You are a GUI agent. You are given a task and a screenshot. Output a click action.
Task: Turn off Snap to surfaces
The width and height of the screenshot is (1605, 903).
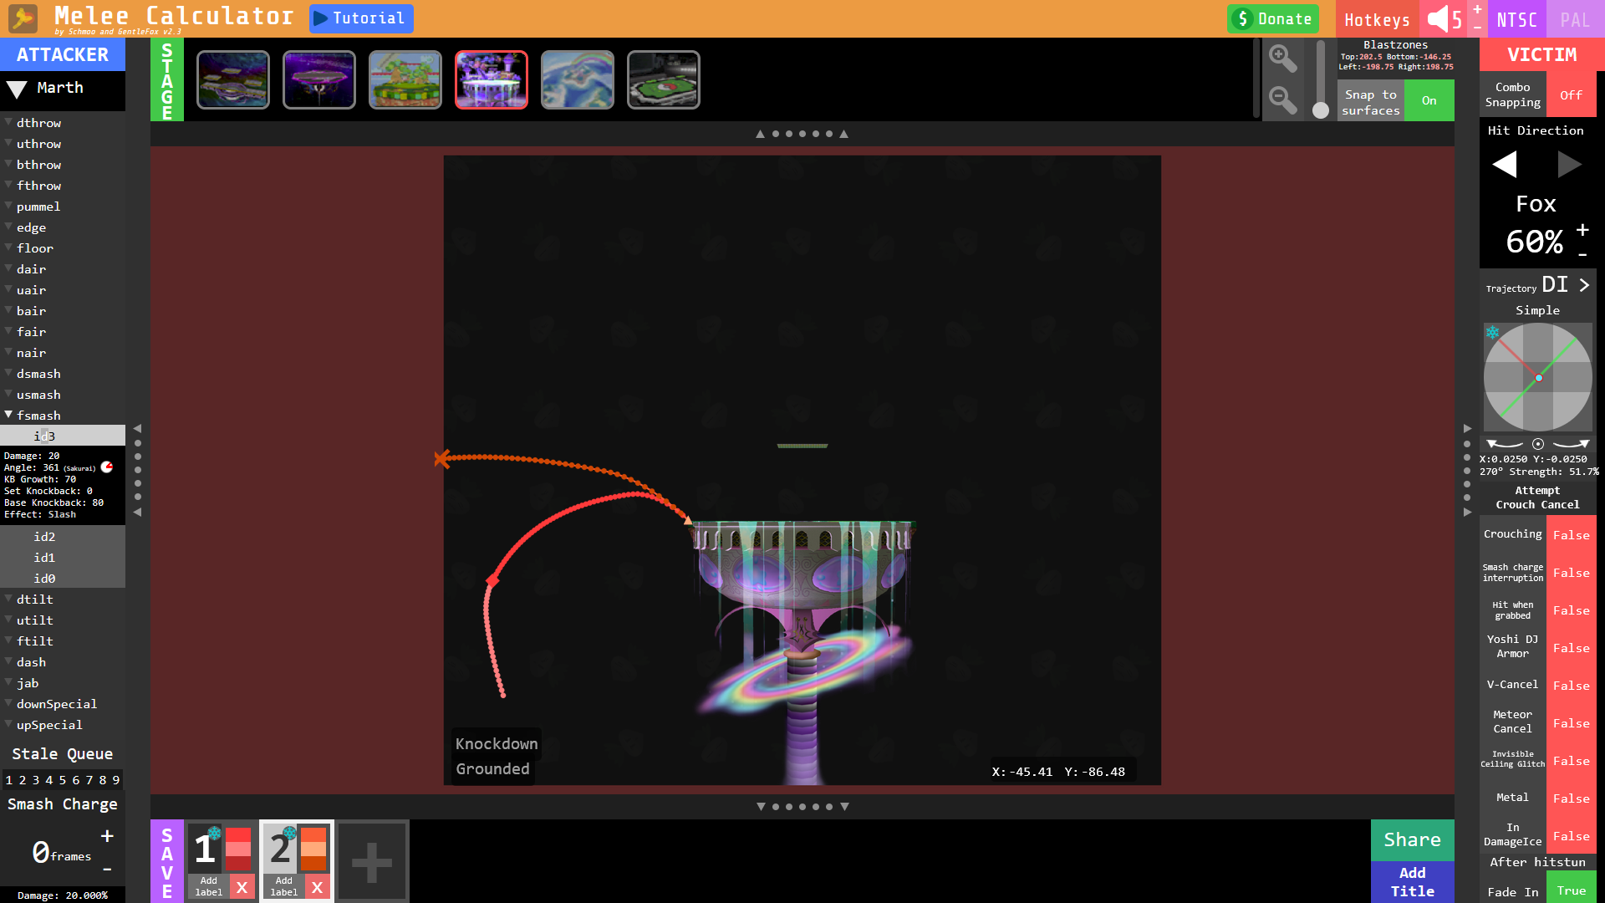[1429, 100]
